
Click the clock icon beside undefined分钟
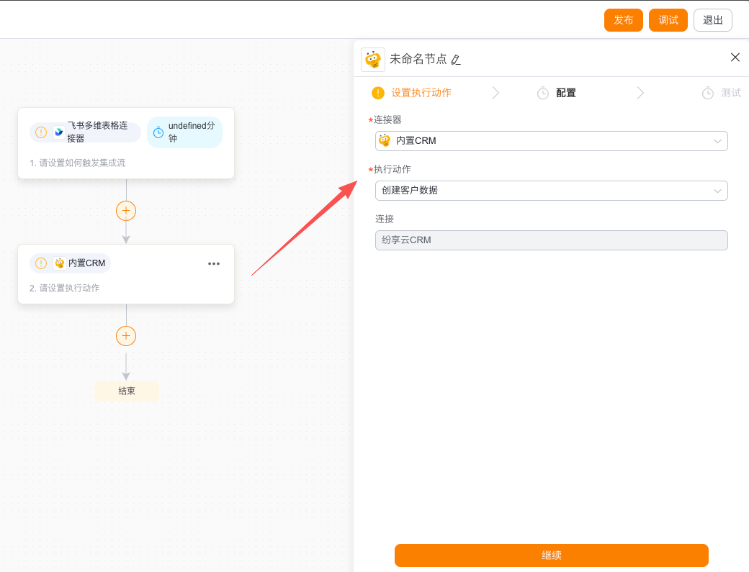[158, 132]
